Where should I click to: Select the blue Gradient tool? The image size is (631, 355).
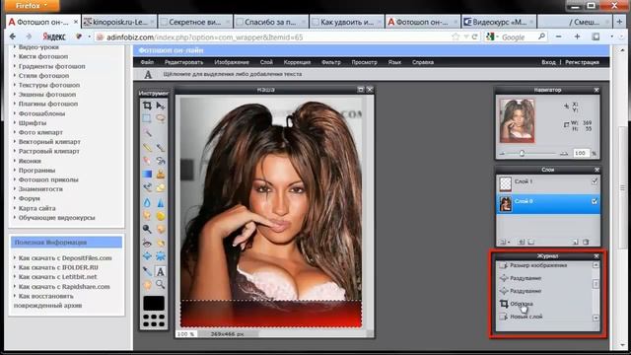147,174
